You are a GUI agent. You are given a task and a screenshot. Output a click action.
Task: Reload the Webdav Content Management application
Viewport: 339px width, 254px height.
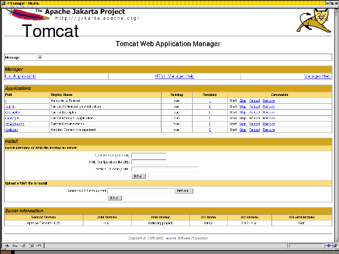(254, 130)
